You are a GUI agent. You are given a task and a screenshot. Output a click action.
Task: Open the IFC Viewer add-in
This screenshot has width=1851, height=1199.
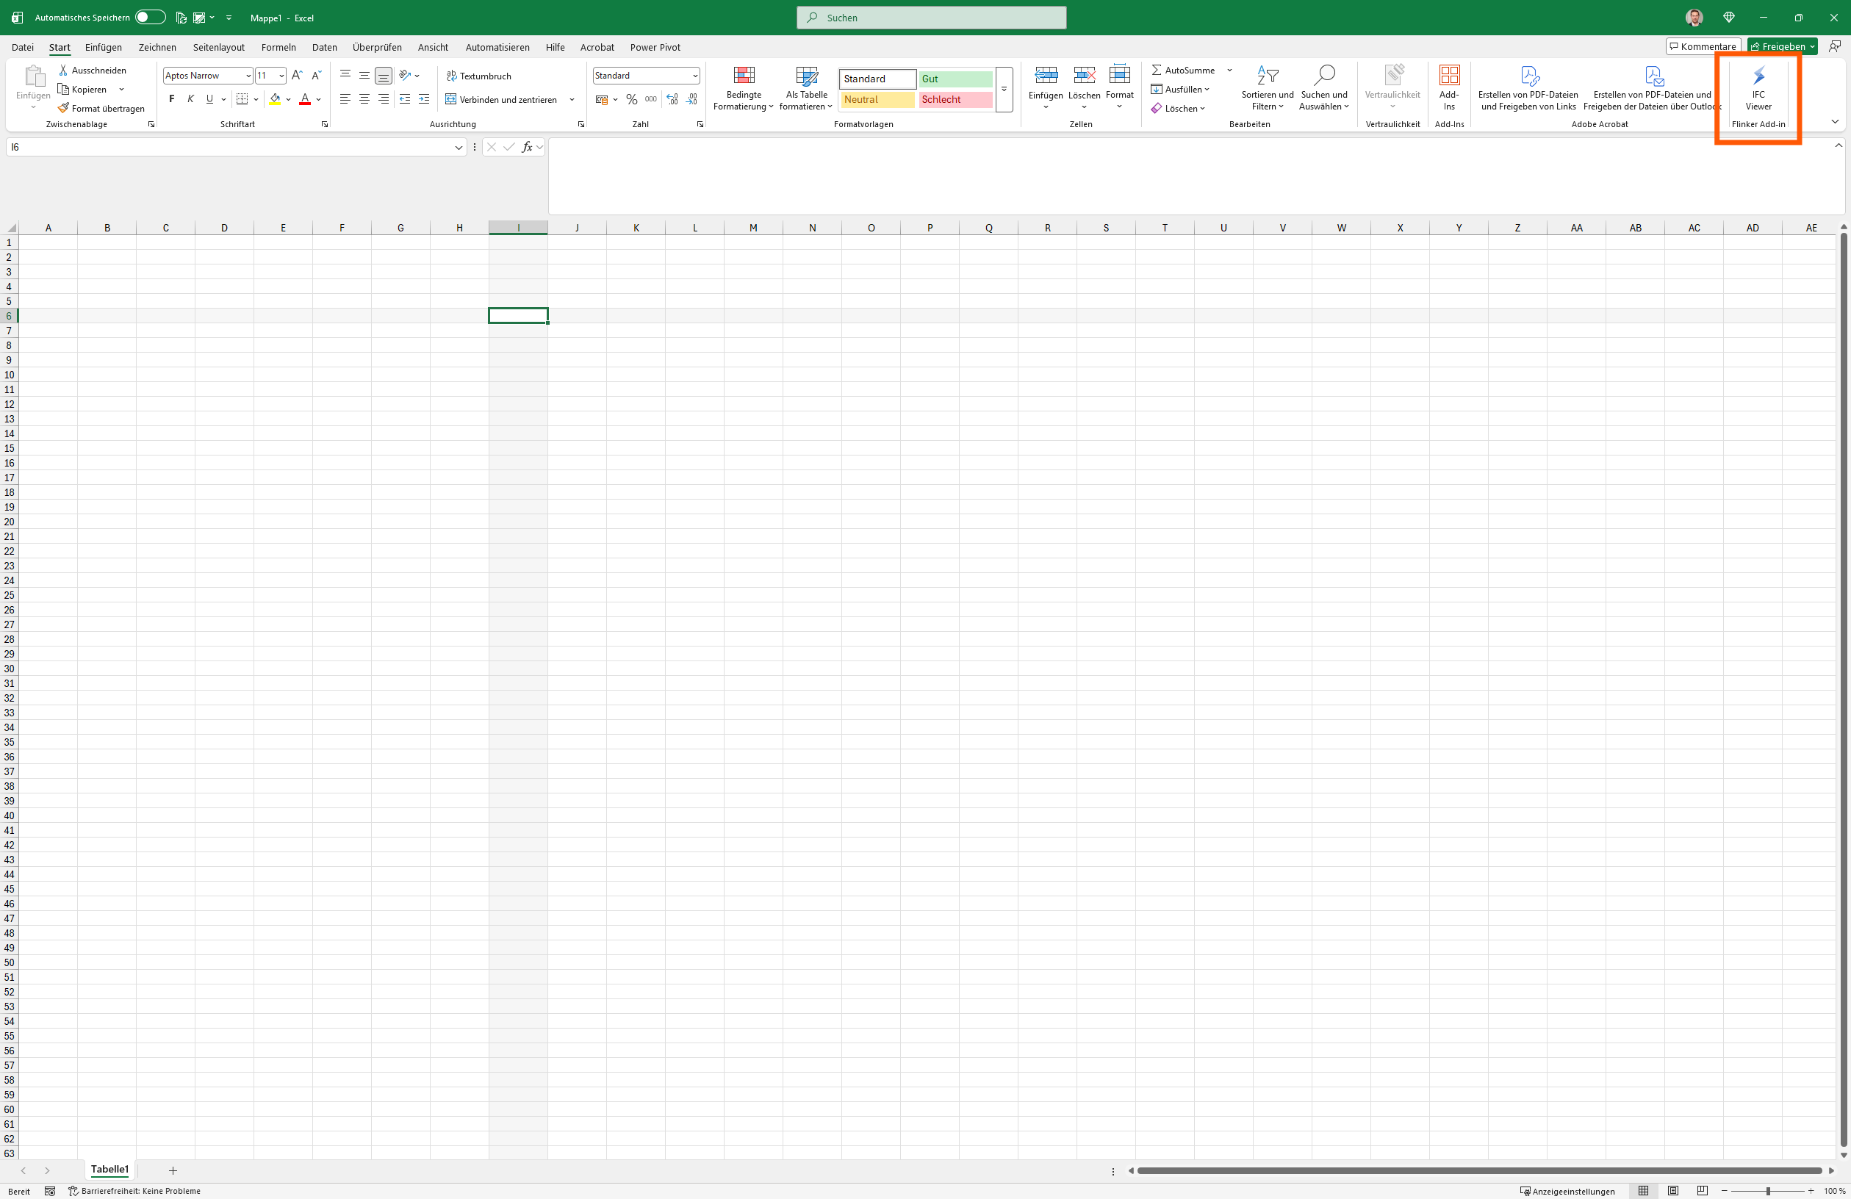[1758, 87]
